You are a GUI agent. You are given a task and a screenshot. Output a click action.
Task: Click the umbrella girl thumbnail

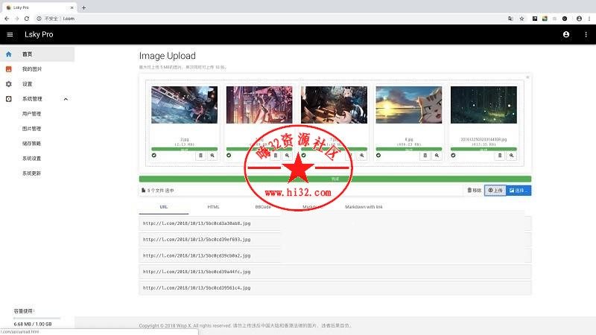click(x=259, y=105)
